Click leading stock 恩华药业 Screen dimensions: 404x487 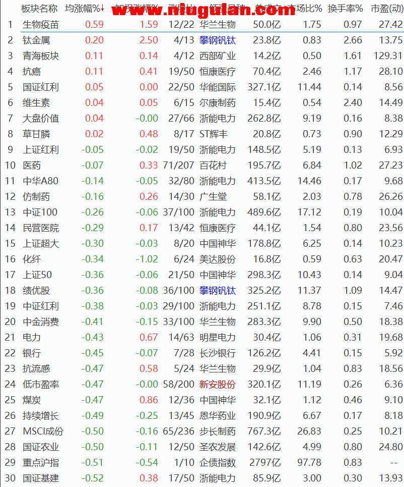click(x=218, y=415)
